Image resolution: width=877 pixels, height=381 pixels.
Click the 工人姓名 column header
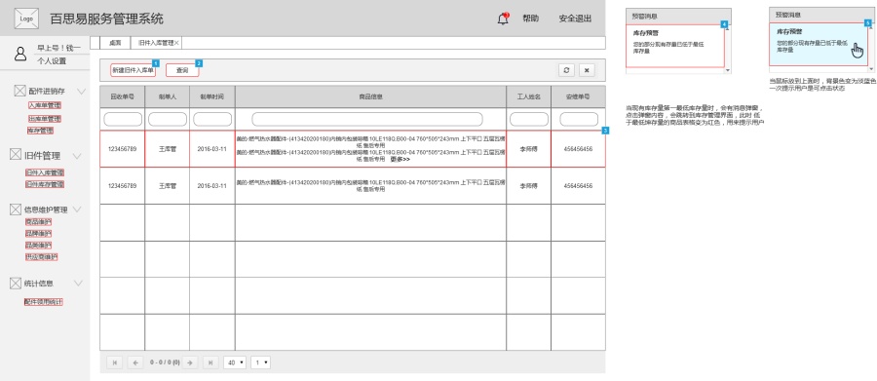(x=528, y=96)
